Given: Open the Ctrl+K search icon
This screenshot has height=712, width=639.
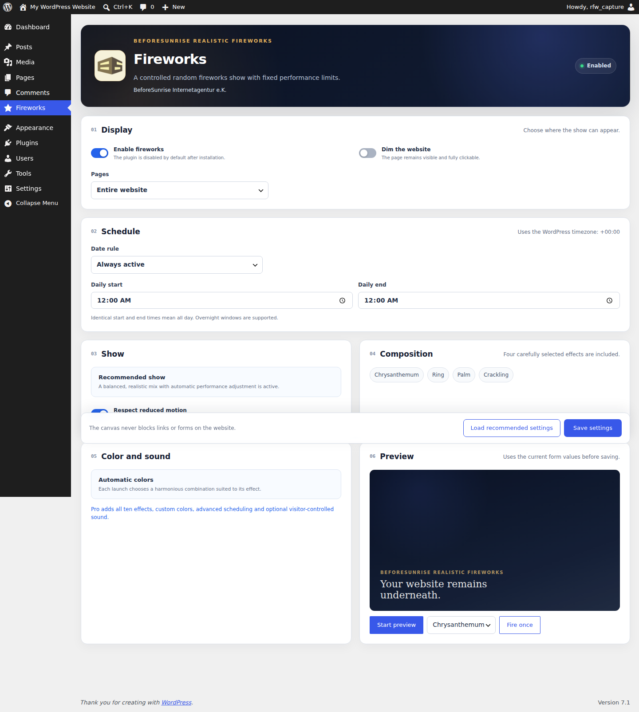Looking at the screenshot, I should tap(106, 7).
